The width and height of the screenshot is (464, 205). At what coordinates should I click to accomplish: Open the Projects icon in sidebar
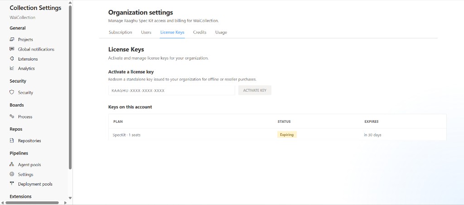coord(12,39)
